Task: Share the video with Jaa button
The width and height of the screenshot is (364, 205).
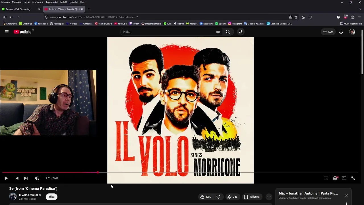Action: [232, 197]
